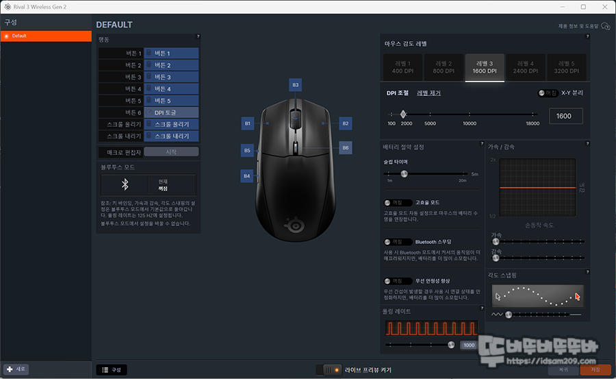Click the B1 button marker on mouse
The image size is (616, 379).
[248, 123]
